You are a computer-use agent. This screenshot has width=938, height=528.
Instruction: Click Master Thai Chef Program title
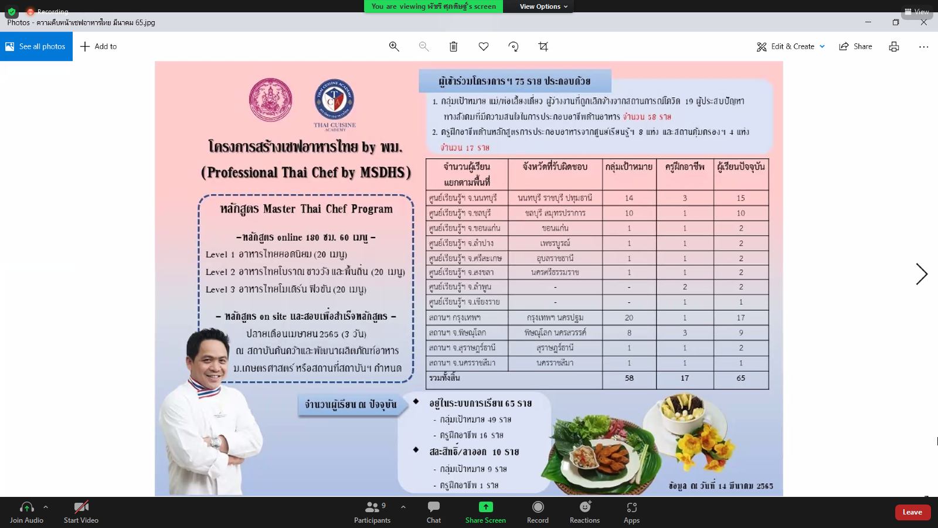point(306,209)
